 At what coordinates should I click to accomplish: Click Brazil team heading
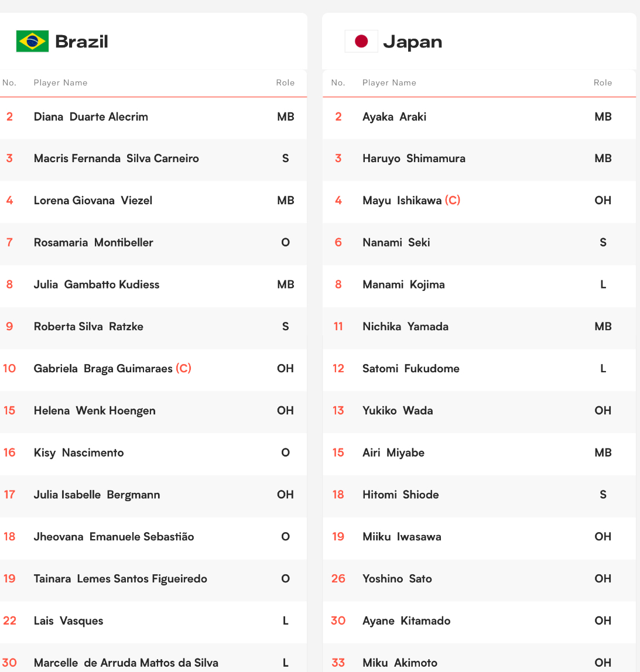coord(81,42)
